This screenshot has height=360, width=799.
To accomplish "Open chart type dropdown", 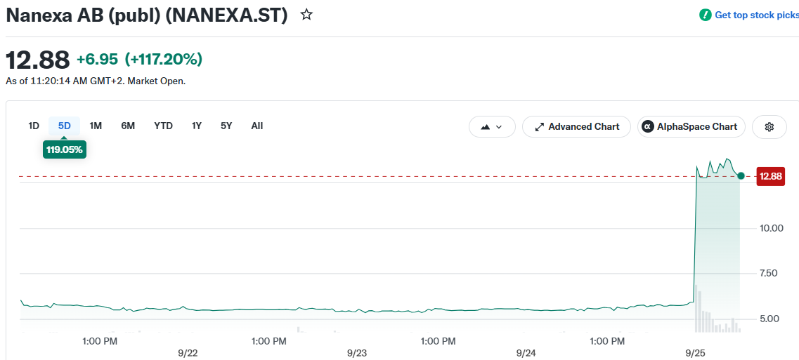I will 492,127.
